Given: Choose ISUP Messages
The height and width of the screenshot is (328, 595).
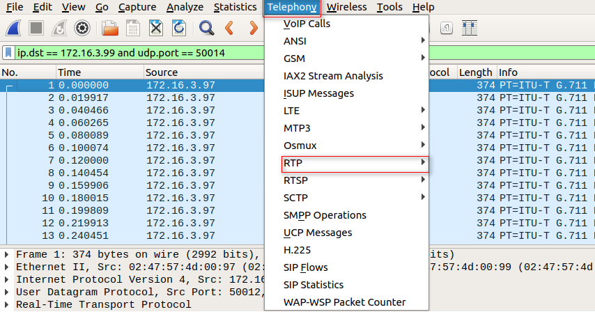Looking at the screenshot, I should (x=346, y=93).
